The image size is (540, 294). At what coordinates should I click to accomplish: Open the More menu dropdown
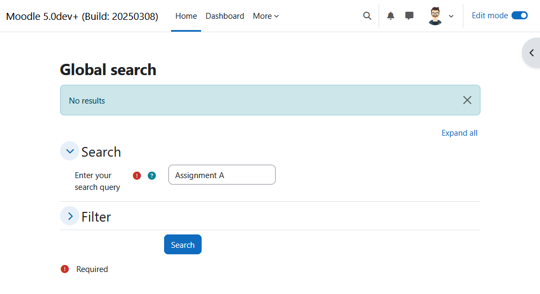coord(266,16)
